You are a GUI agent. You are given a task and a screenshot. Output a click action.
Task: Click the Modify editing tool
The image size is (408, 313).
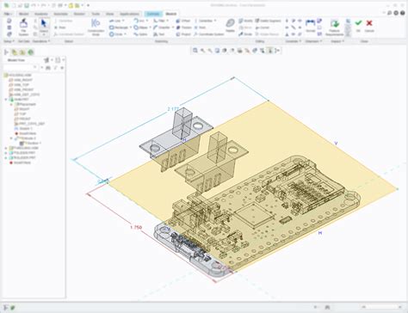[245, 21]
